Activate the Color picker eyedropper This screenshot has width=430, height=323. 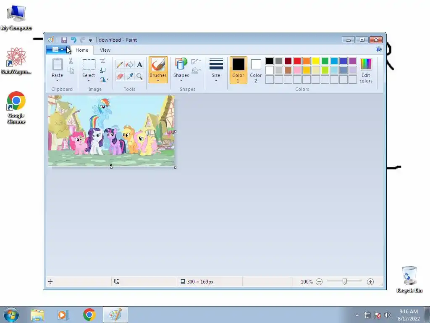[129, 76]
